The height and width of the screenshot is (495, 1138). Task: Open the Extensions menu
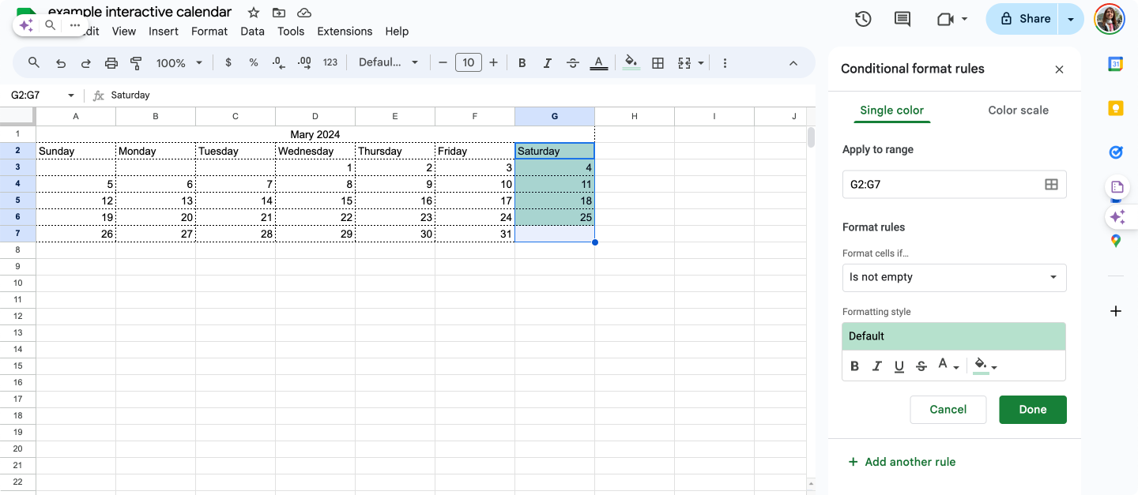[345, 32]
